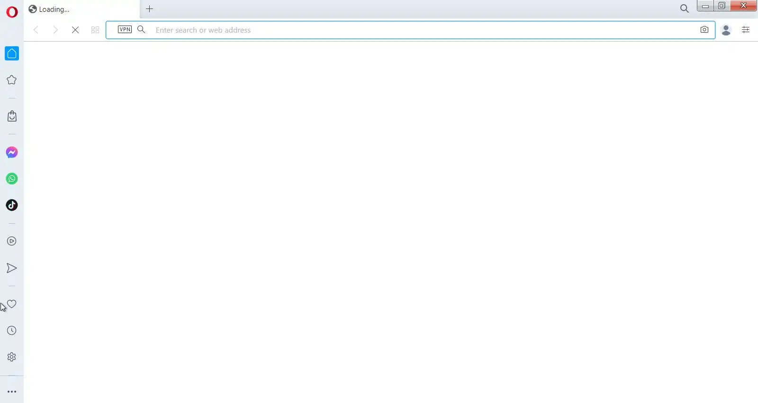
Task: Select the Loading... tab
Action: (81, 9)
